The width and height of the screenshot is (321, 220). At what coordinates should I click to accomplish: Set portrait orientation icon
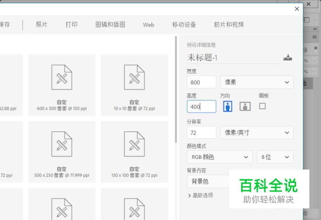pyautogui.click(x=228, y=107)
